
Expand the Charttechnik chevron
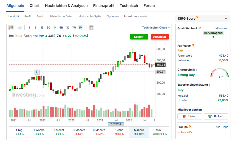pos(197,70)
